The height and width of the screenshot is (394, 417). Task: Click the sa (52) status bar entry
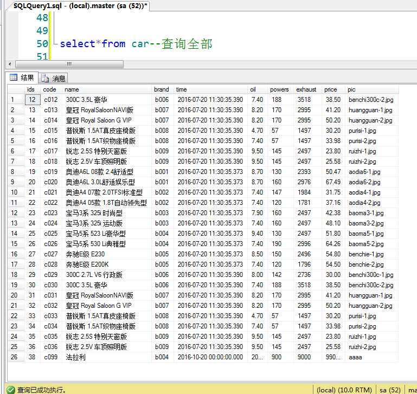389,390
